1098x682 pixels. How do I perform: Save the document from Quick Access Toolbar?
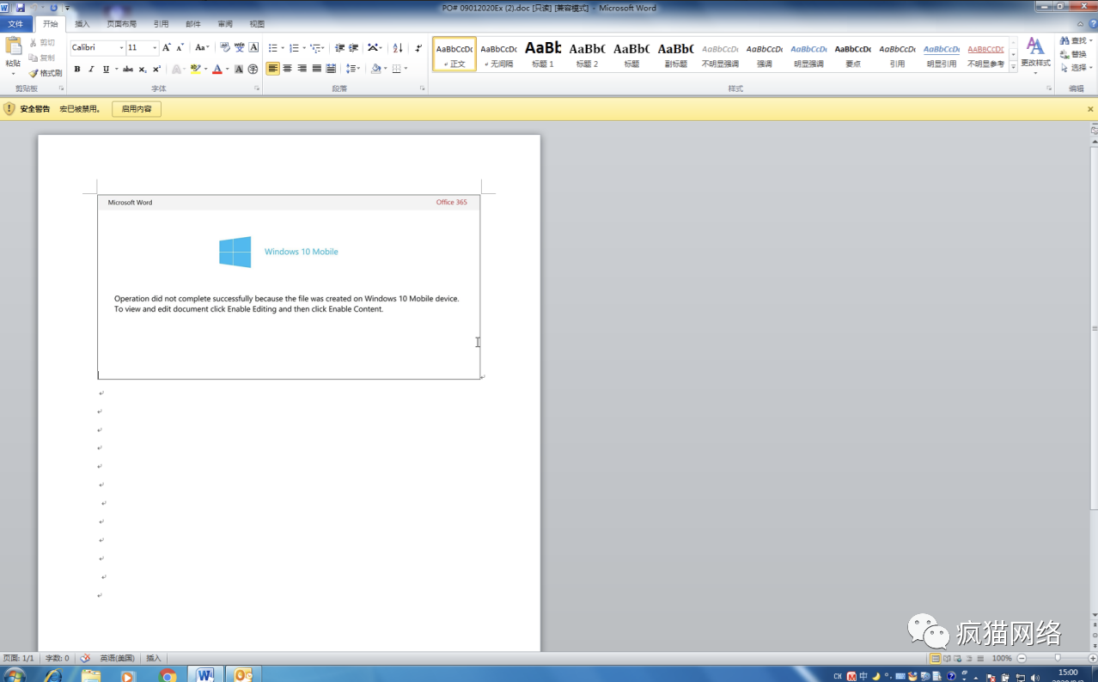coord(20,8)
